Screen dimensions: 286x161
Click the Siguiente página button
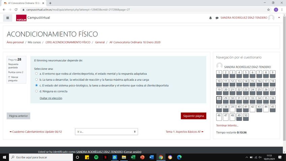coord(193,116)
